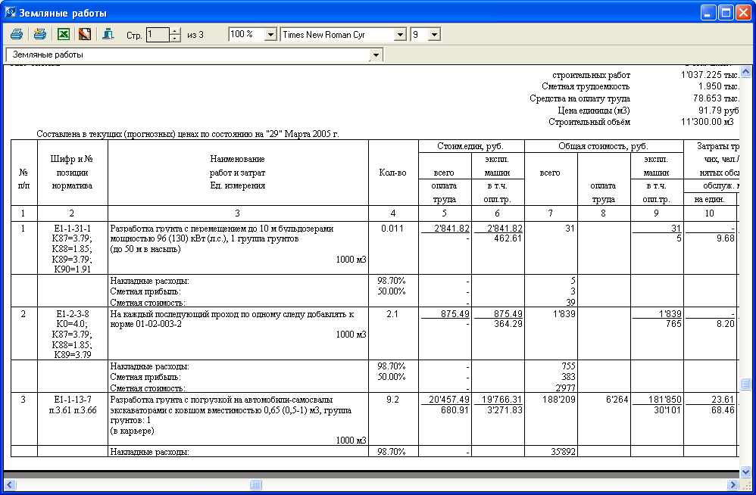Open print with settings via the star printer icon
756x495 pixels.
[40, 34]
